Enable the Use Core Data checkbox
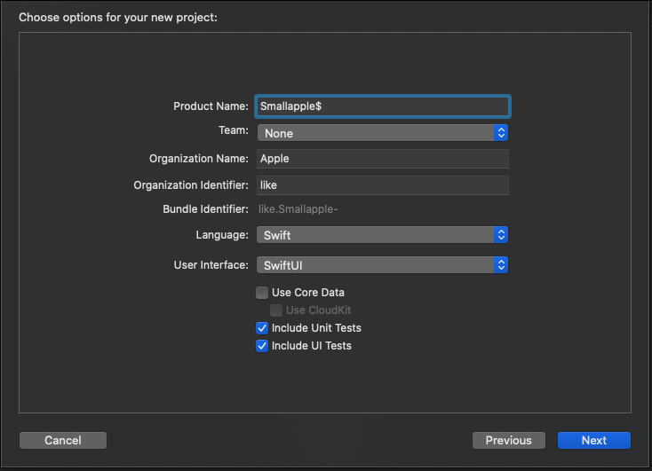This screenshot has width=652, height=471. (262, 293)
